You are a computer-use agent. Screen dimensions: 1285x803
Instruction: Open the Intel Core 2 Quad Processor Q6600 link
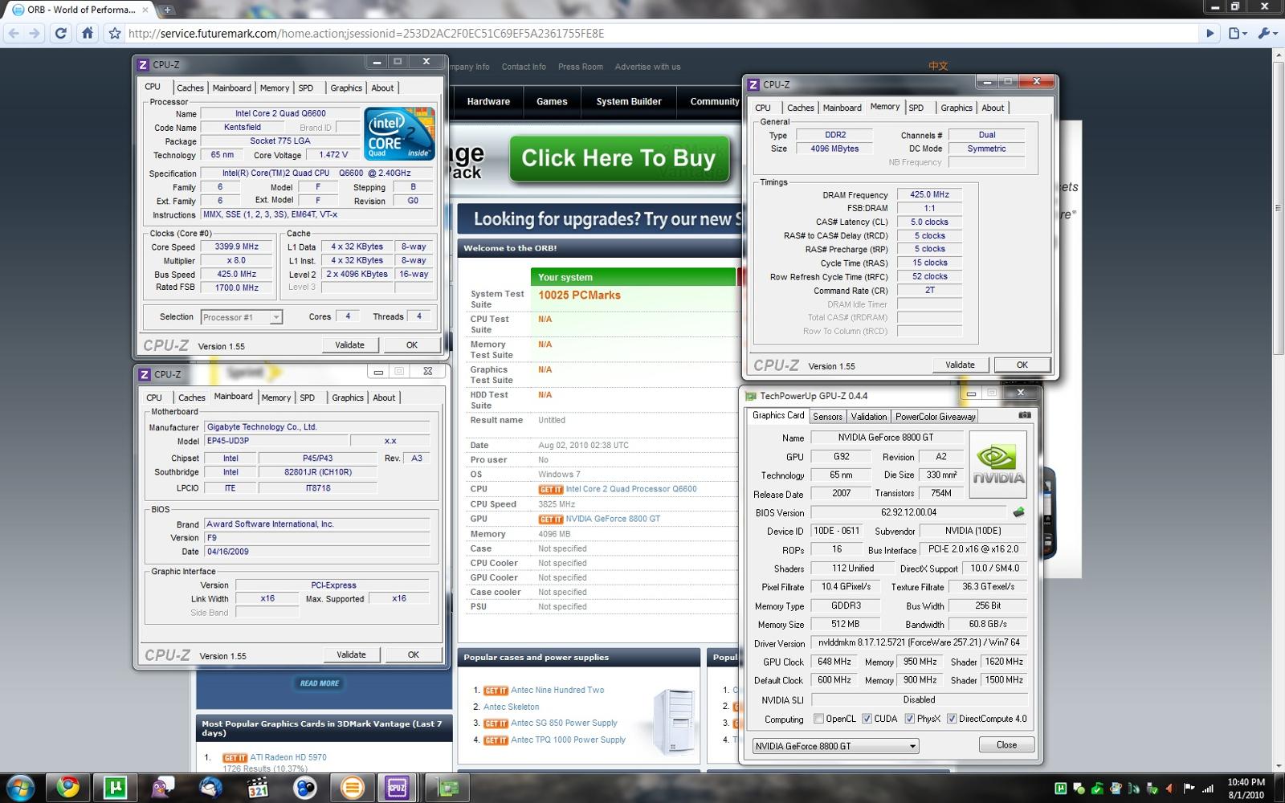[631, 489]
